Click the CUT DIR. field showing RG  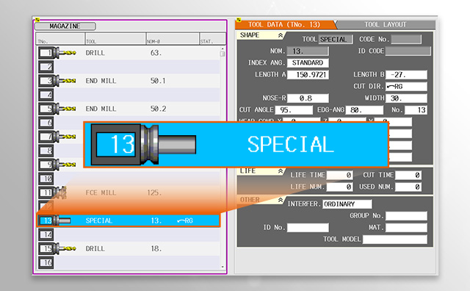click(406, 87)
